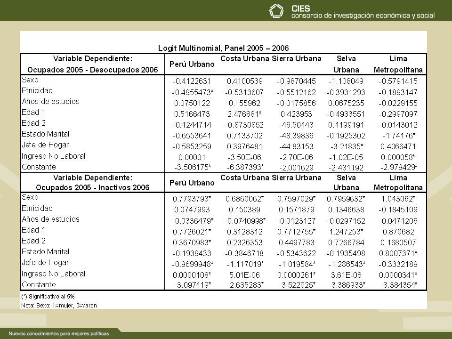Click the value -0.0336479*
Screen dimensions: 452x339
(193, 221)
